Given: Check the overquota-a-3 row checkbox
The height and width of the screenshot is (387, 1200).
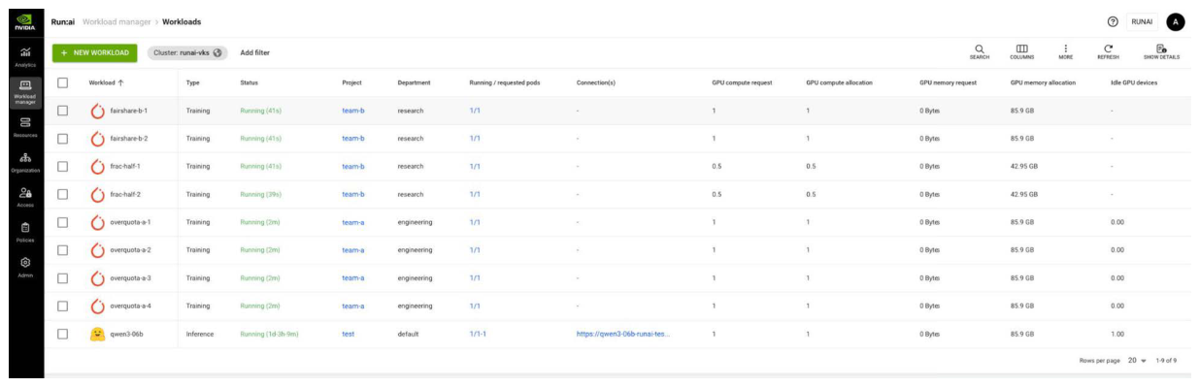Looking at the screenshot, I should (x=62, y=278).
